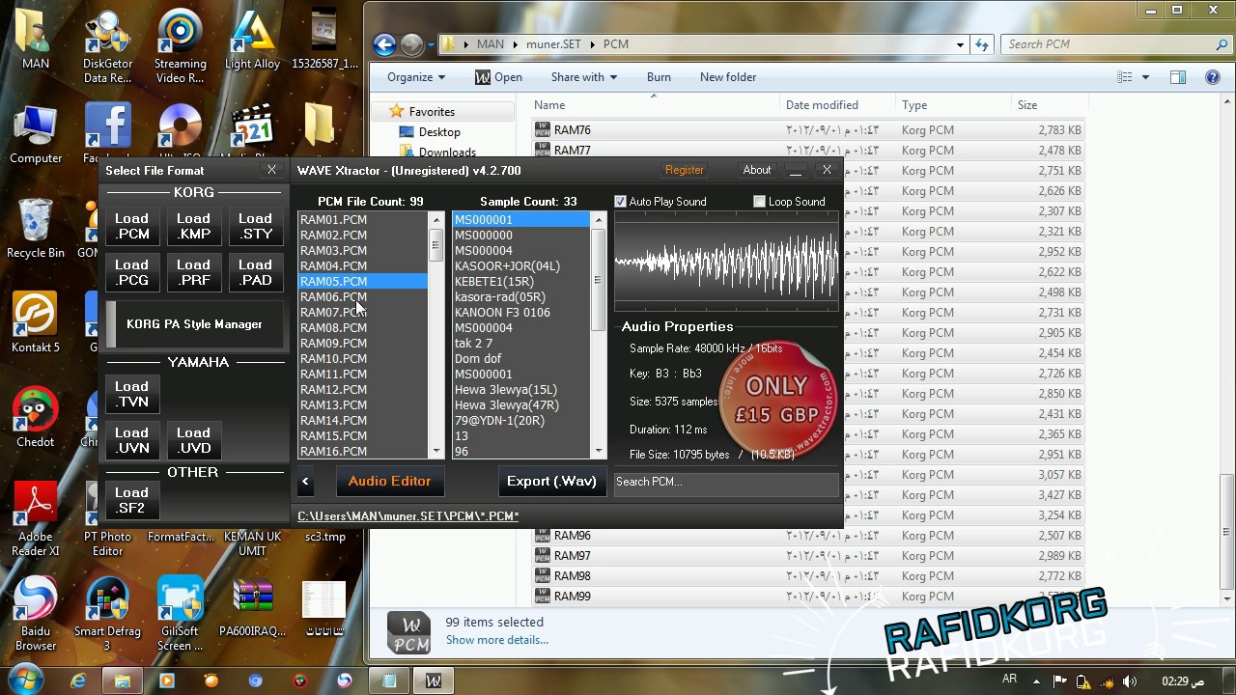This screenshot has height=695, width=1236.
Task: Select RAM01.PCM in PCM file list
Action: [x=363, y=219]
